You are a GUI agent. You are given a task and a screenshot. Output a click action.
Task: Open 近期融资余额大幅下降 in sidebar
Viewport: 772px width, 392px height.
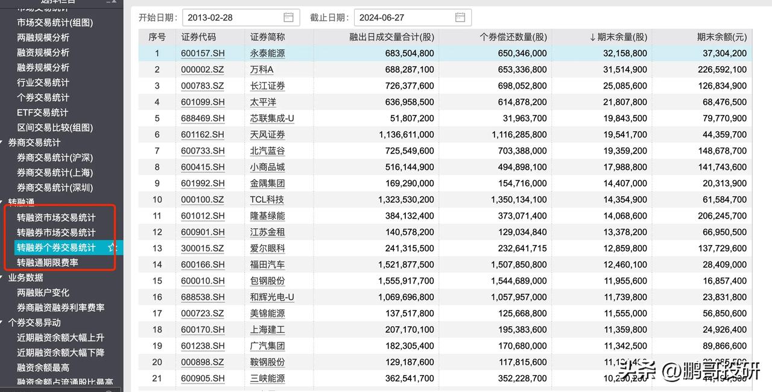coord(60,353)
